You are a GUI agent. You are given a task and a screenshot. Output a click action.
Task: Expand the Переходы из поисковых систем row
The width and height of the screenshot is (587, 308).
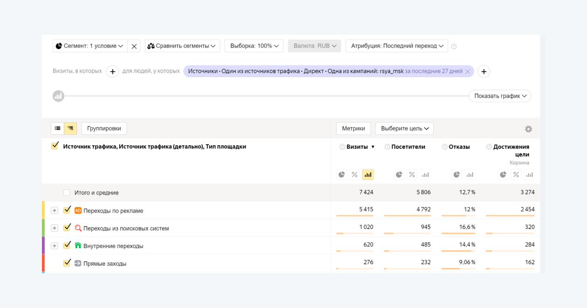(x=55, y=228)
